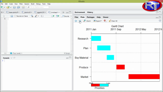This screenshot has width=163, height=92.
Task: Click the Save All icon
Action: point(18,7)
